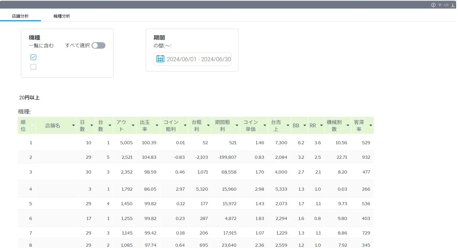Click the 順位 column header
This screenshot has height=248, width=458.
coord(23,126)
